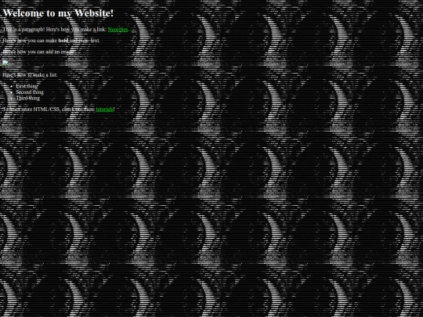The width and height of the screenshot is (423, 317).
Task: Click the 'First thing' list item
Action: point(27,86)
